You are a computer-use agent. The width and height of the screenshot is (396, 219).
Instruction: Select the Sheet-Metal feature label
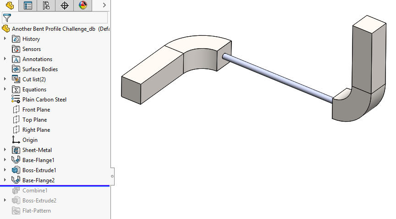click(x=37, y=150)
